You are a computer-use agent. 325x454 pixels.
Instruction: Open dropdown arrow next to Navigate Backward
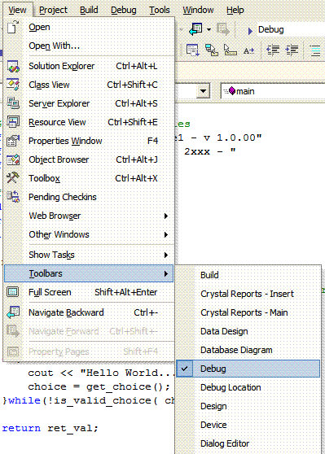(209, 29)
